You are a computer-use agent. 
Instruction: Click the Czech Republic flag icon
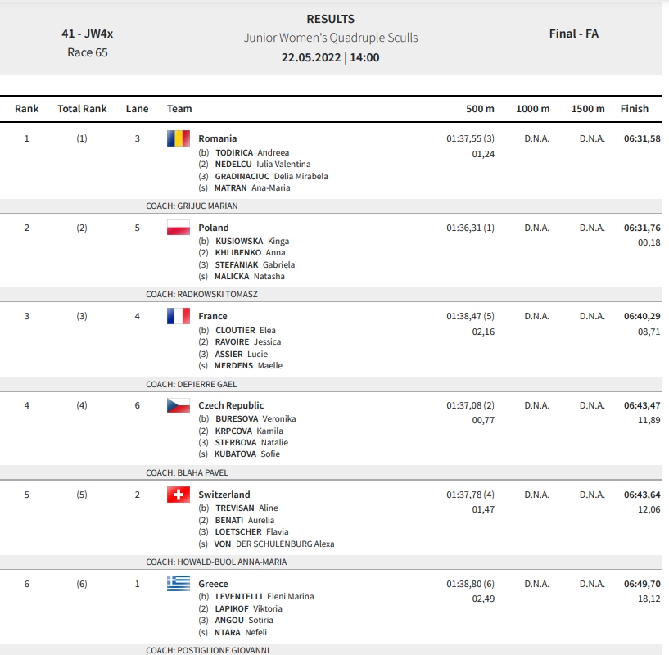coord(179,405)
